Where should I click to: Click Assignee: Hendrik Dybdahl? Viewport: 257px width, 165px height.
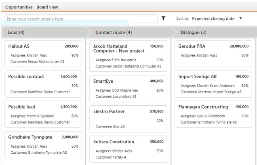(x=32, y=116)
